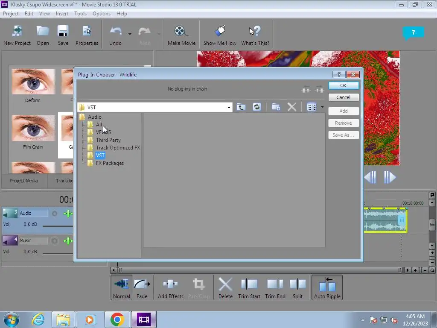Click the Trim End tool

click(x=275, y=288)
